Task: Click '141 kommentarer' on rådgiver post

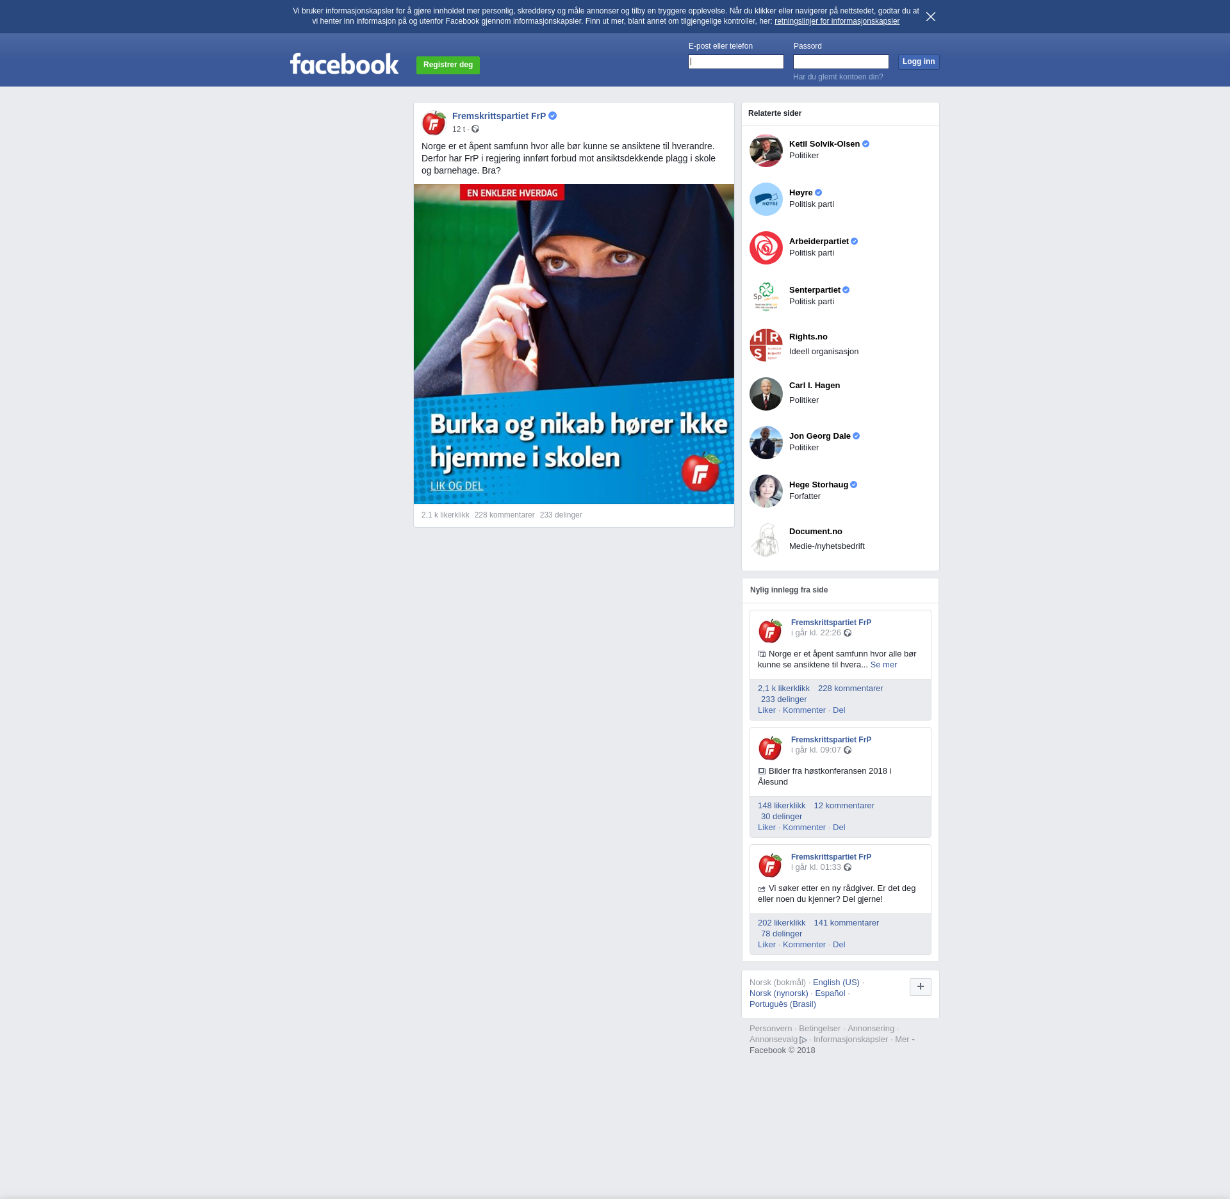Action: point(846,923)
